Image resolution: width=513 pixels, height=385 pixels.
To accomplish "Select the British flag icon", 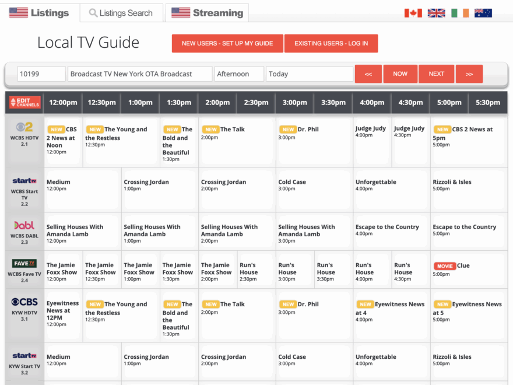I will click(x=436, y=12).
